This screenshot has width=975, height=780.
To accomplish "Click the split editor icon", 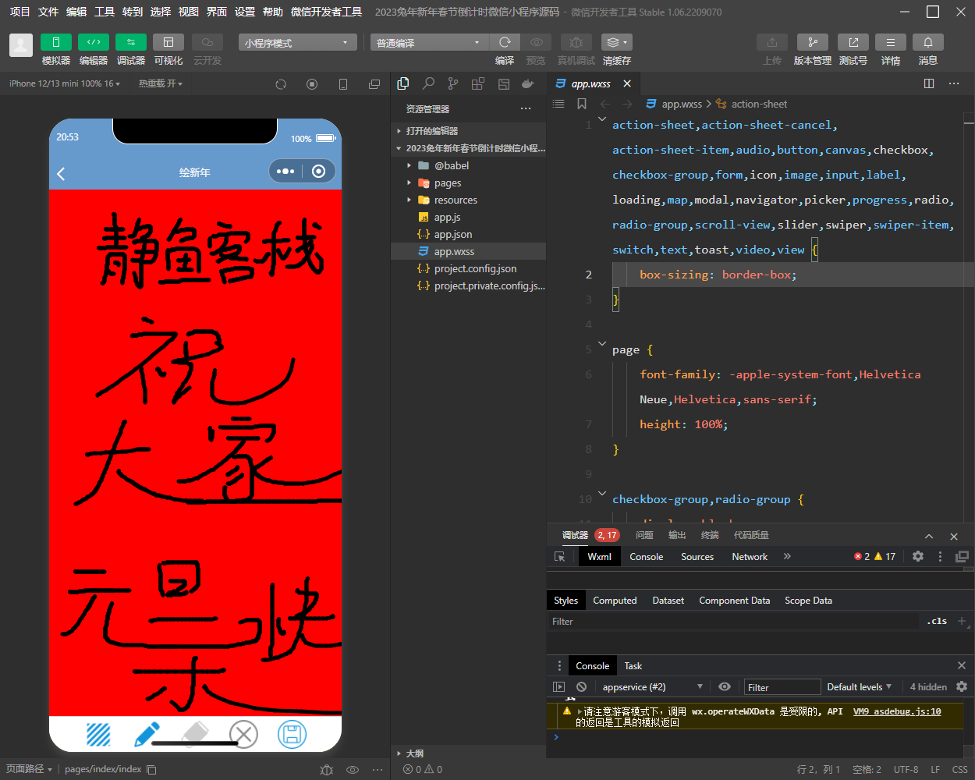I will 929,83.
